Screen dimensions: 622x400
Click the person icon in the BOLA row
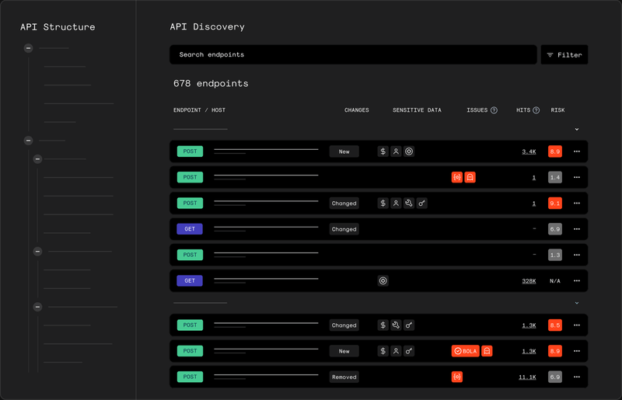pyautogui.click(x=396, y=351)
